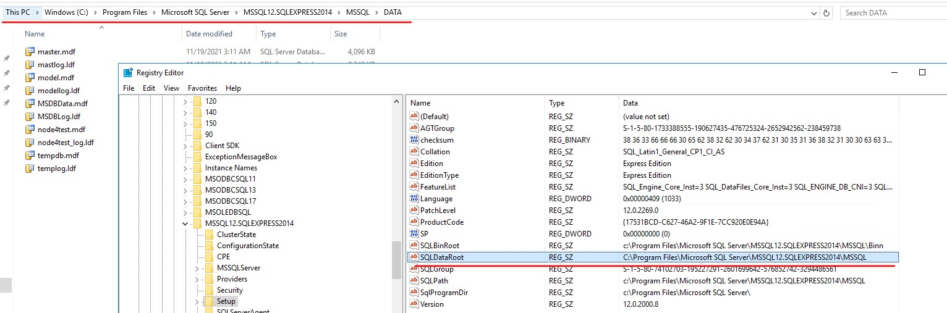The height and width of the screenshot is (313, 947).
Task: Click the templog.ldf file icon
Action: point(29,169)
